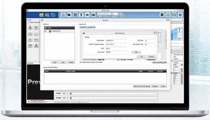Click OK in the NAS Setting dialog
This screenshot has height=120, width=210.
tap(141, 56)
